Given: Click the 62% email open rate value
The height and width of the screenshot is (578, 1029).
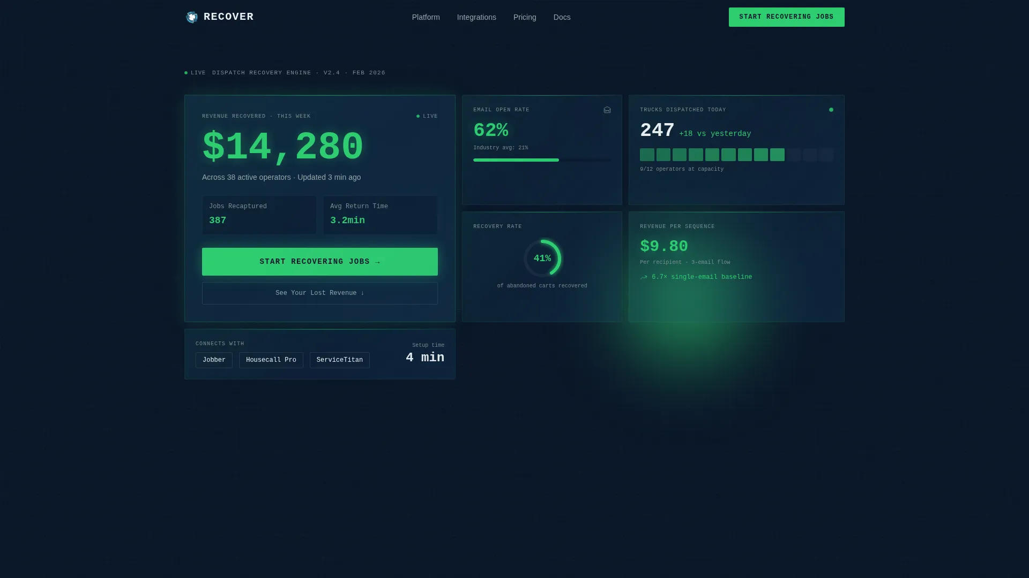Looking at the screenshot, I should click(491, 130).
